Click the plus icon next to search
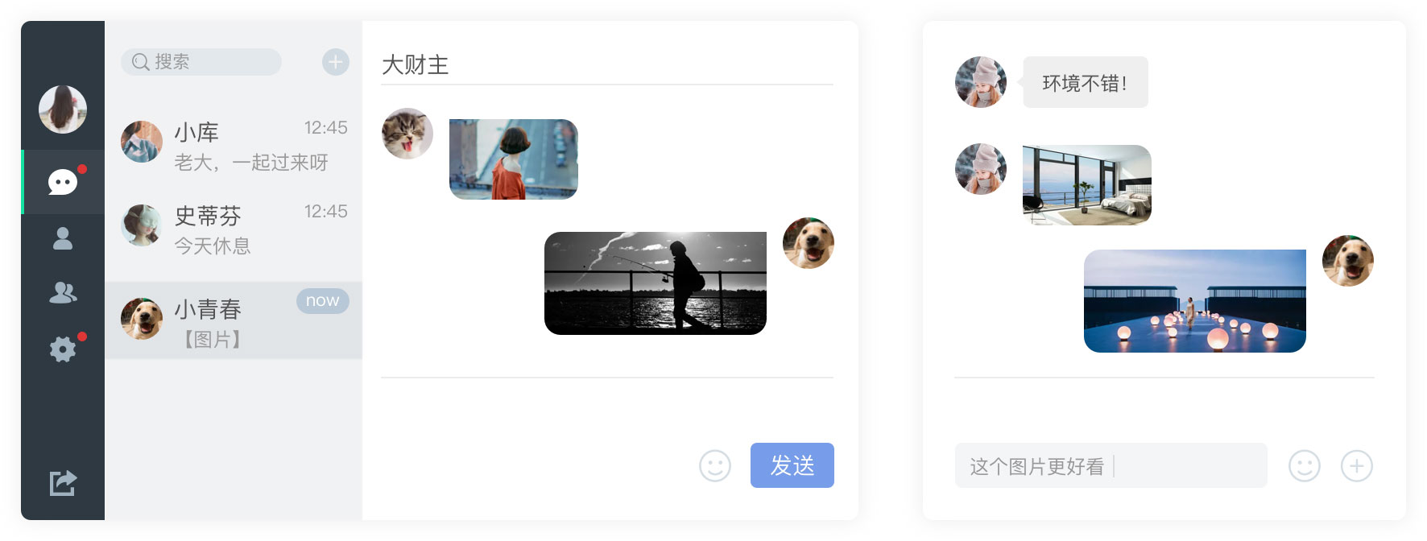This screenshot has width=1427, height=541. point(336,62)
